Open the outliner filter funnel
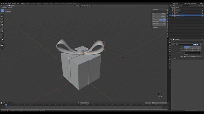This screenshot has height=114, width=204. 200,6
